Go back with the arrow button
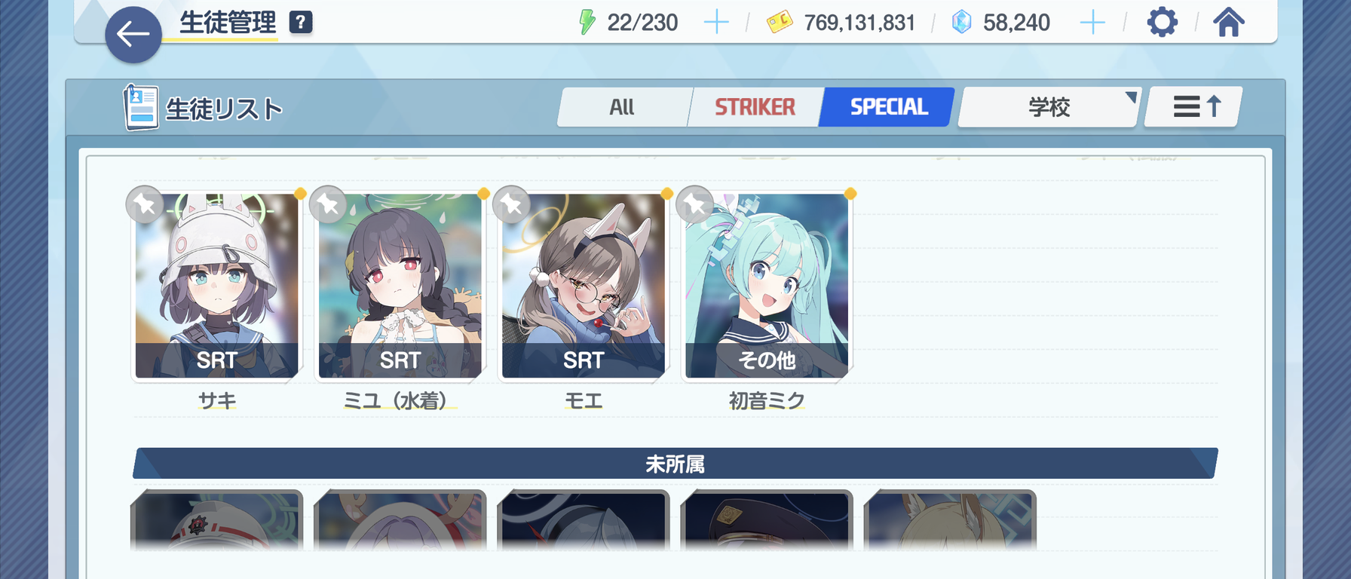This screenshot has height=579, width=1351. click(133, 34)
